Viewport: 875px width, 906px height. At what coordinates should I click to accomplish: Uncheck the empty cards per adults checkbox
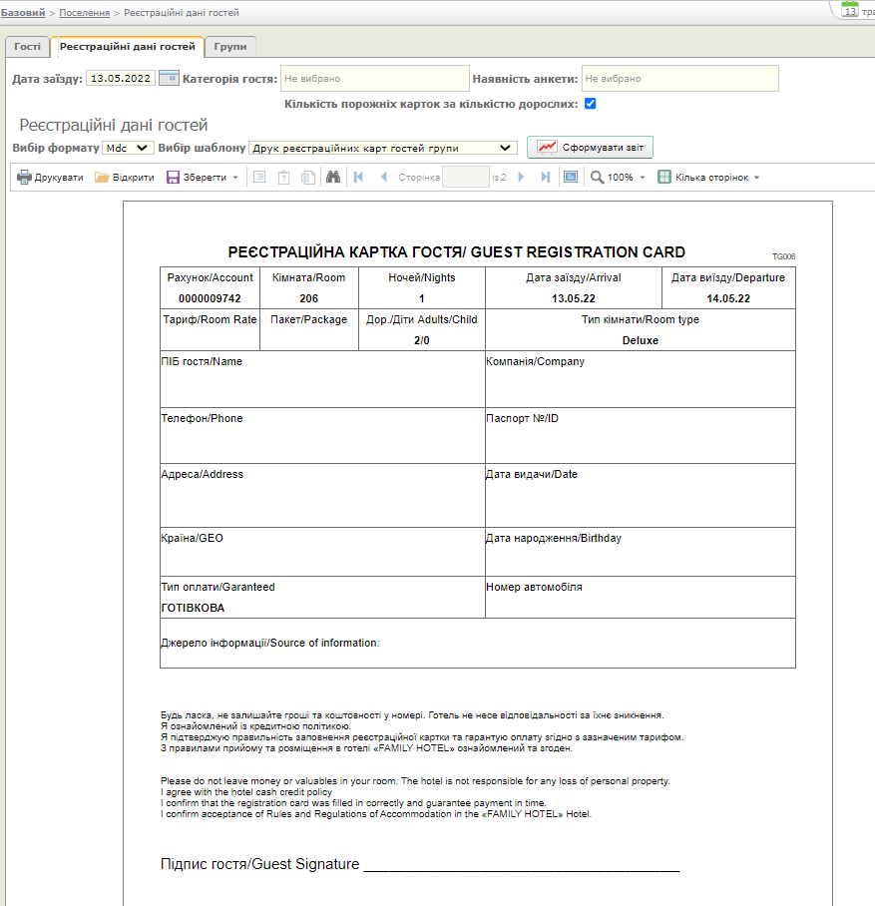590,104
